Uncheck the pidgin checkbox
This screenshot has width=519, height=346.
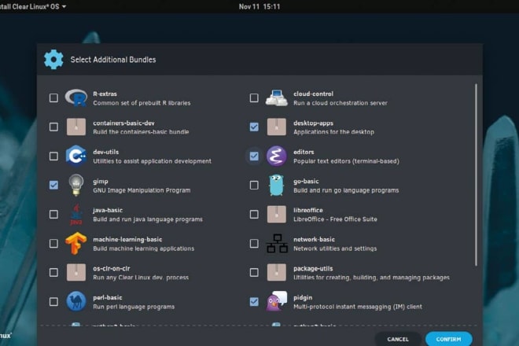254,302
